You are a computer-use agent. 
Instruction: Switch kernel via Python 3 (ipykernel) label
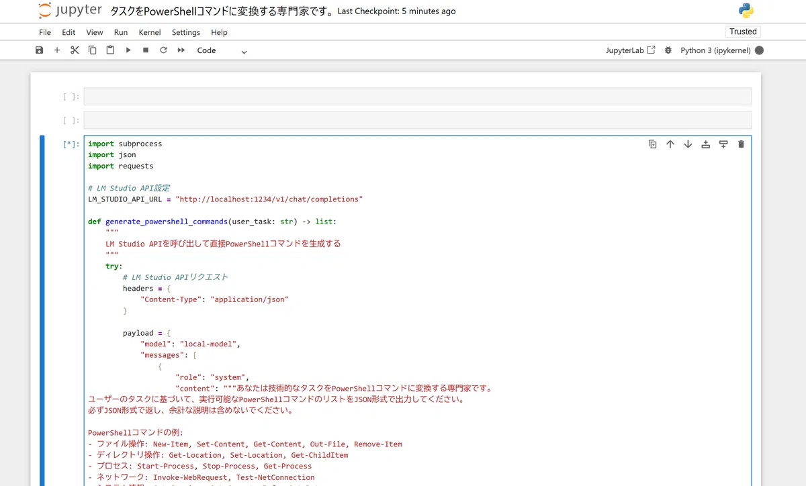[x=715, y=50]
